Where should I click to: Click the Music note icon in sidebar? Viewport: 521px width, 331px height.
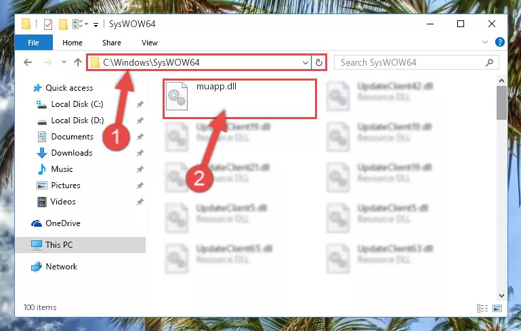pyautogui.click(x=42, y=169)
